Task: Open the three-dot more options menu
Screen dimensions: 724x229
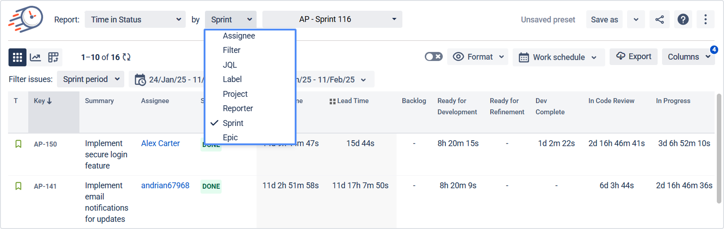Action: point(705,19)
